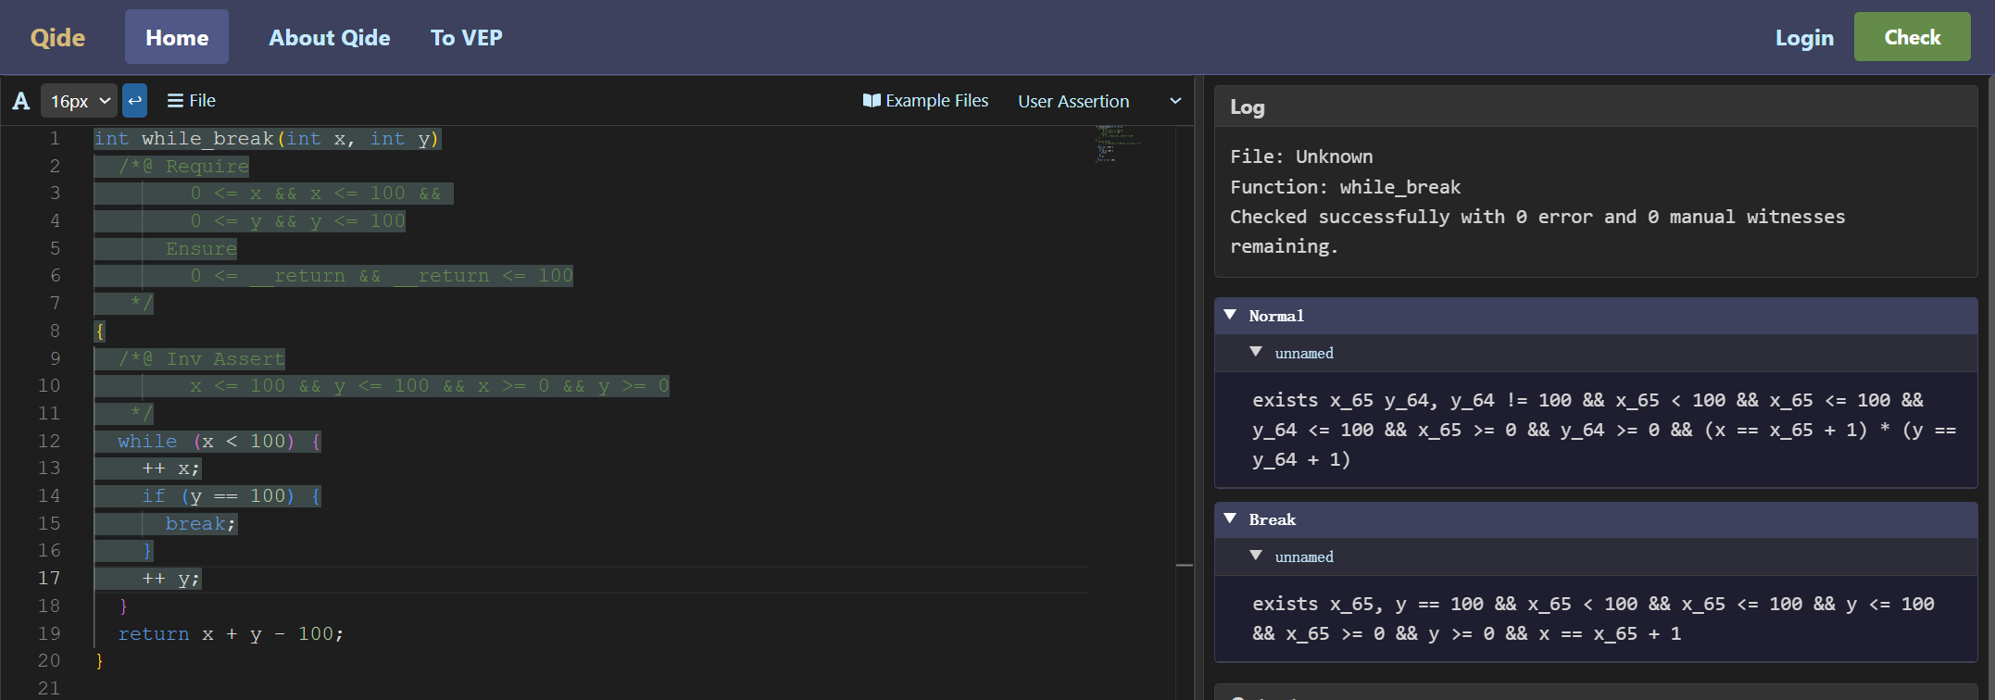Viewport: 1995px width, 700px height.
Task: Open Example Files
Action: (x=925, y=100)
